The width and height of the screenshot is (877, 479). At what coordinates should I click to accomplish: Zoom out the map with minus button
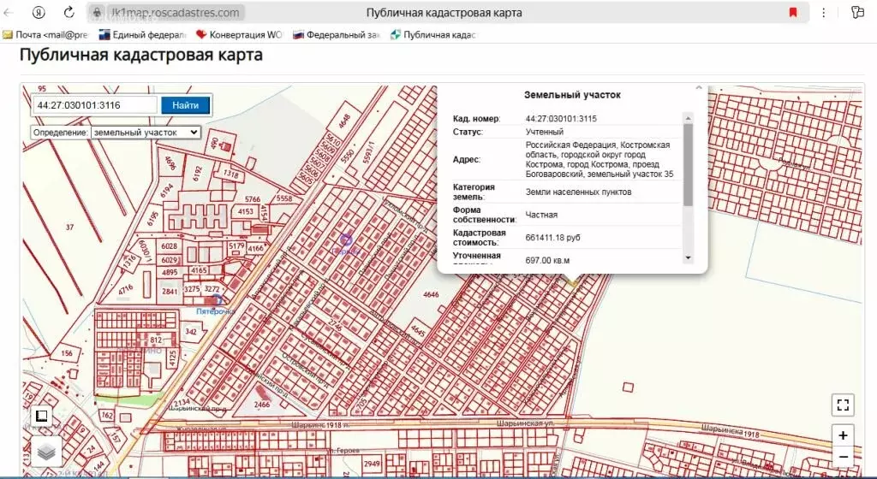843,456
